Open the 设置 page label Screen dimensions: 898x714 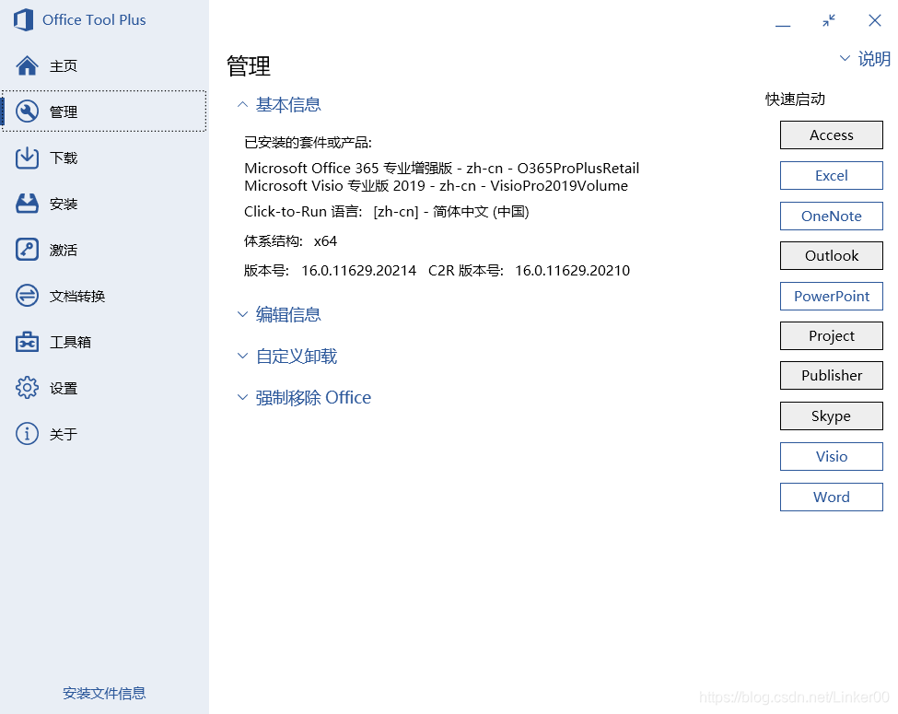click(63, 389)
